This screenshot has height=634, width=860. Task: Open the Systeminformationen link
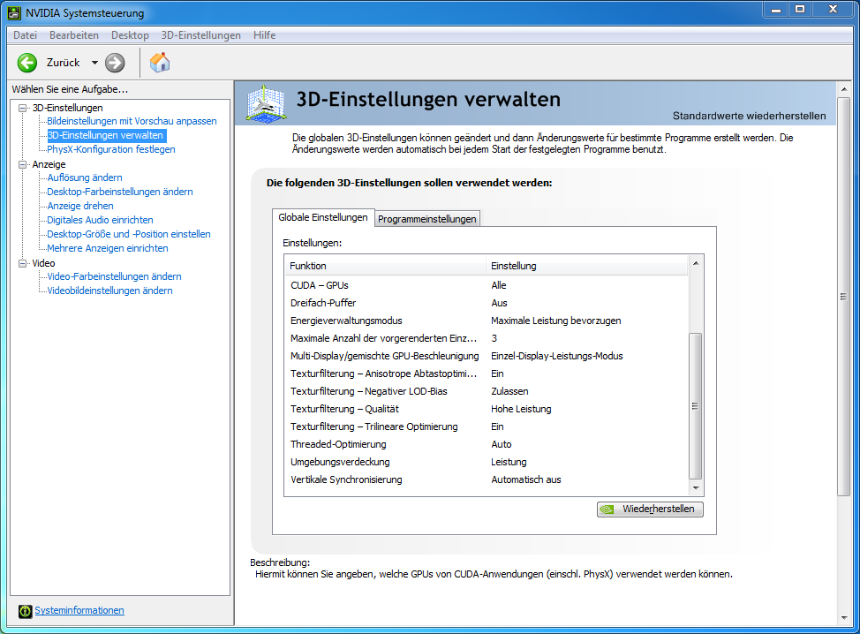tap(79, 610)
